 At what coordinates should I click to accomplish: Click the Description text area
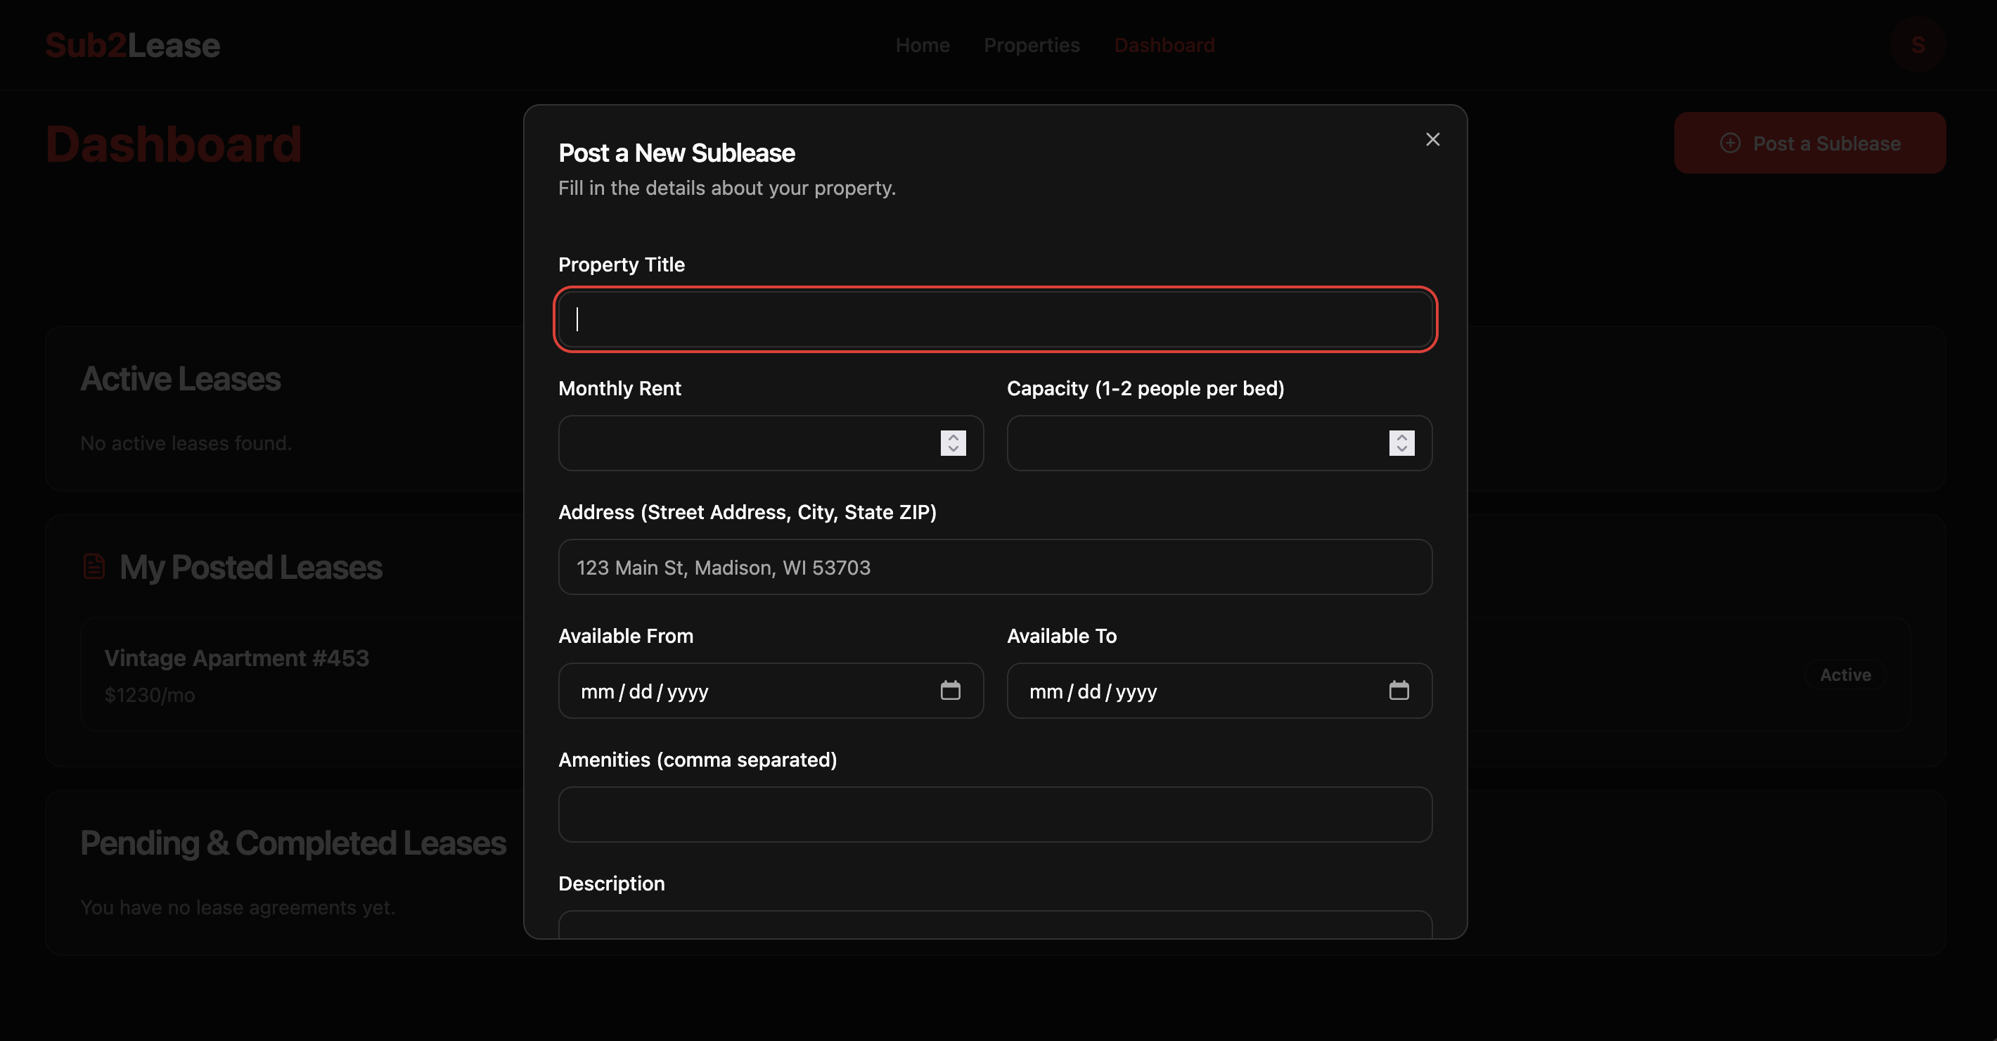[994, 925]
